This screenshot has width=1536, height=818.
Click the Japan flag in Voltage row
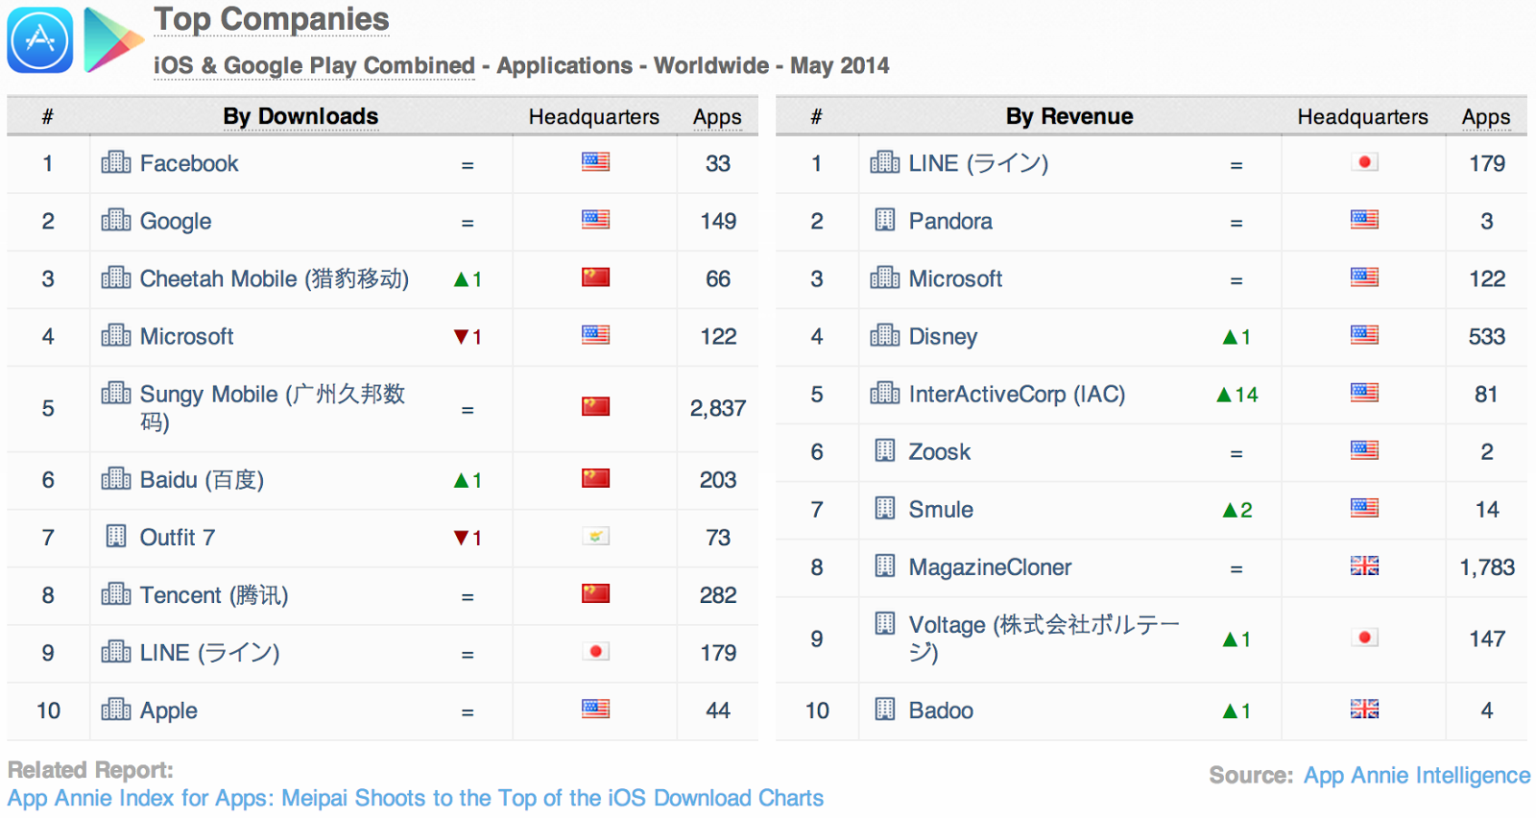coord(1364,637)
